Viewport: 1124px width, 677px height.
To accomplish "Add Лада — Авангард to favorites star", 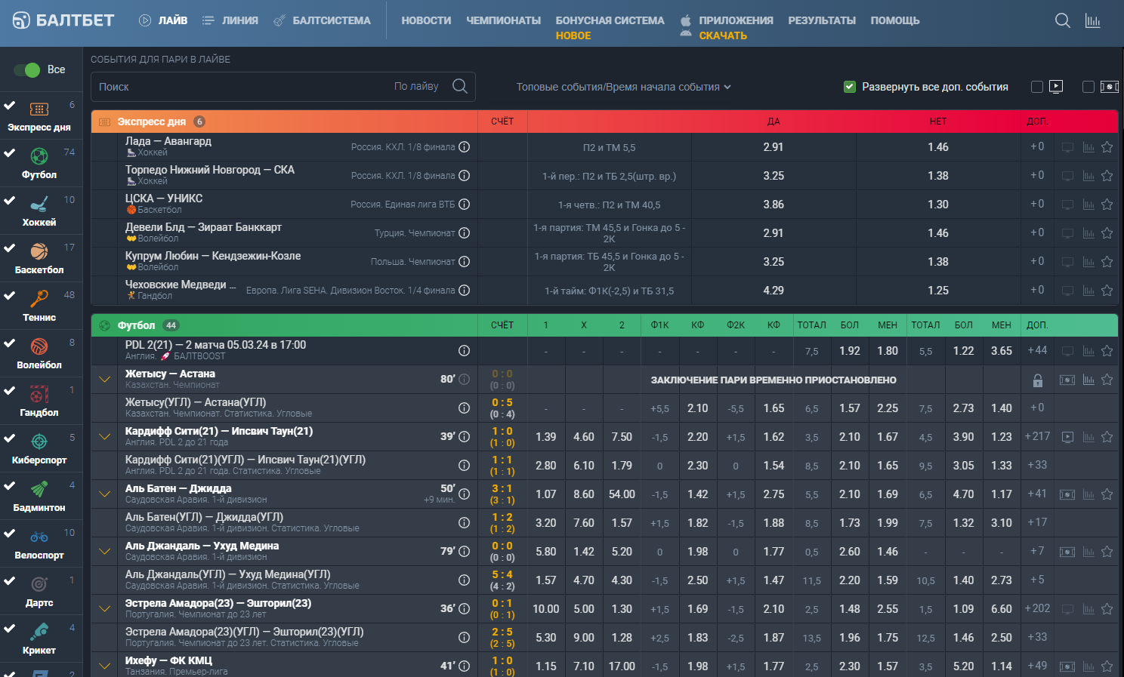I will [1107, 147].
